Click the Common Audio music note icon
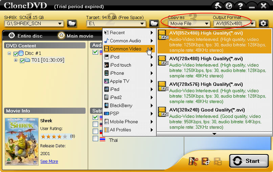 tap(107, 41)
